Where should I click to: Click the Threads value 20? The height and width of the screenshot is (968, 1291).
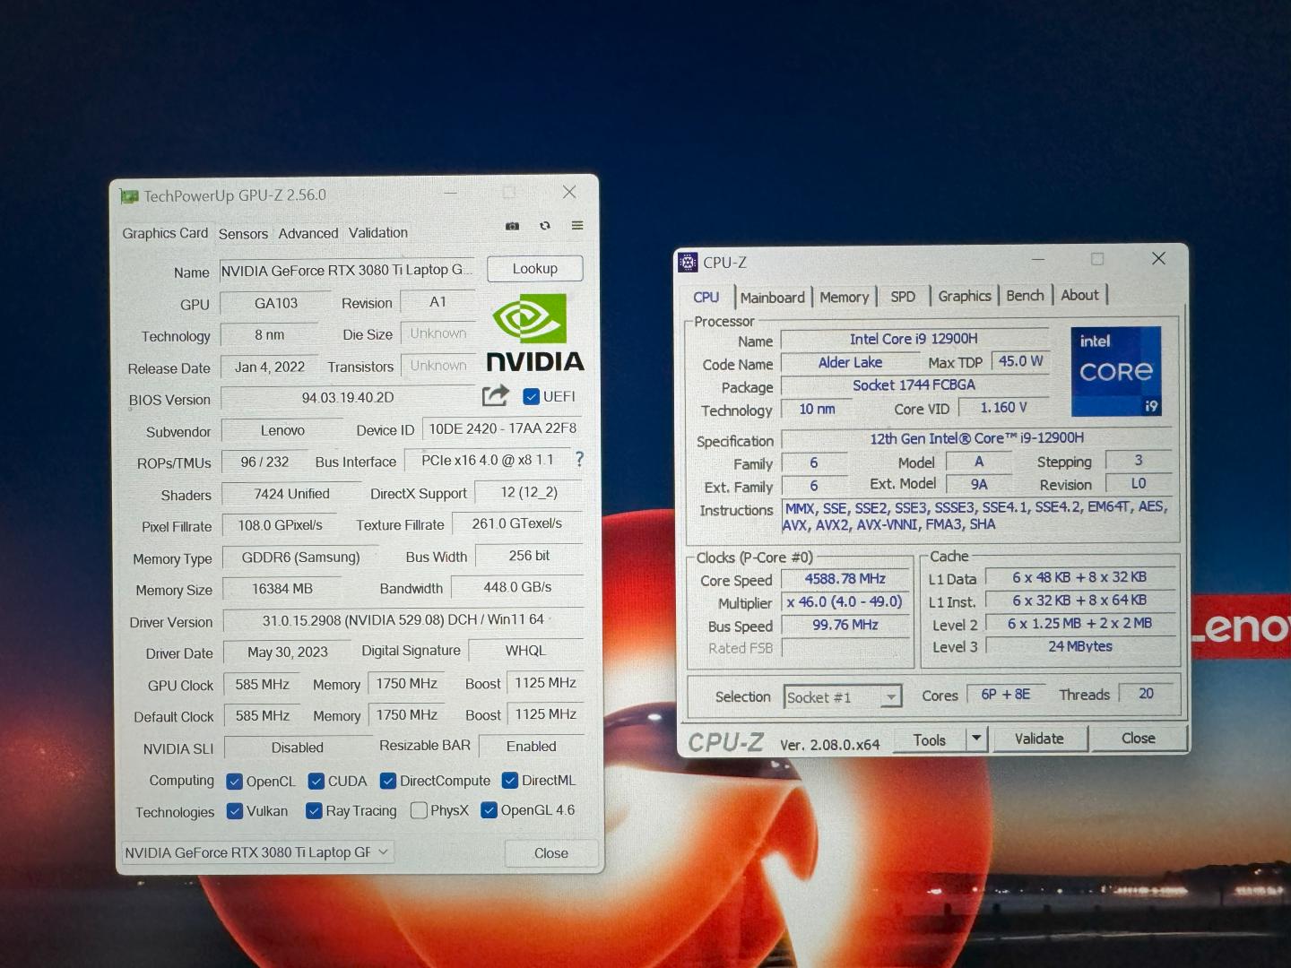click(x=1146, y=694)
